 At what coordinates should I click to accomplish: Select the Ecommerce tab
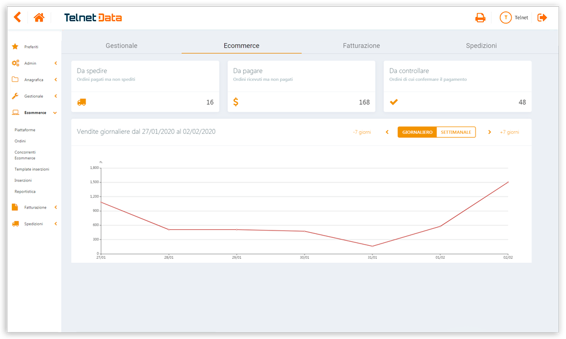[x=242, y=46]
